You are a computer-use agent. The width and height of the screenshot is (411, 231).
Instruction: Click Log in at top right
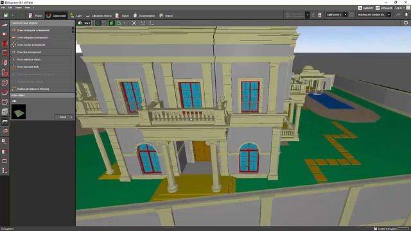point(398,8)
